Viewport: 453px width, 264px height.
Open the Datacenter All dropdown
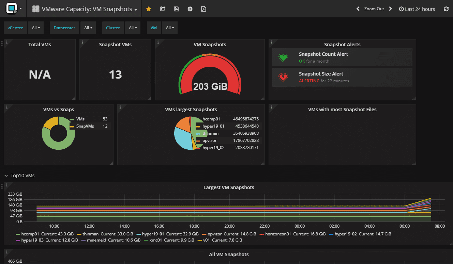click(x=88, y=28)
